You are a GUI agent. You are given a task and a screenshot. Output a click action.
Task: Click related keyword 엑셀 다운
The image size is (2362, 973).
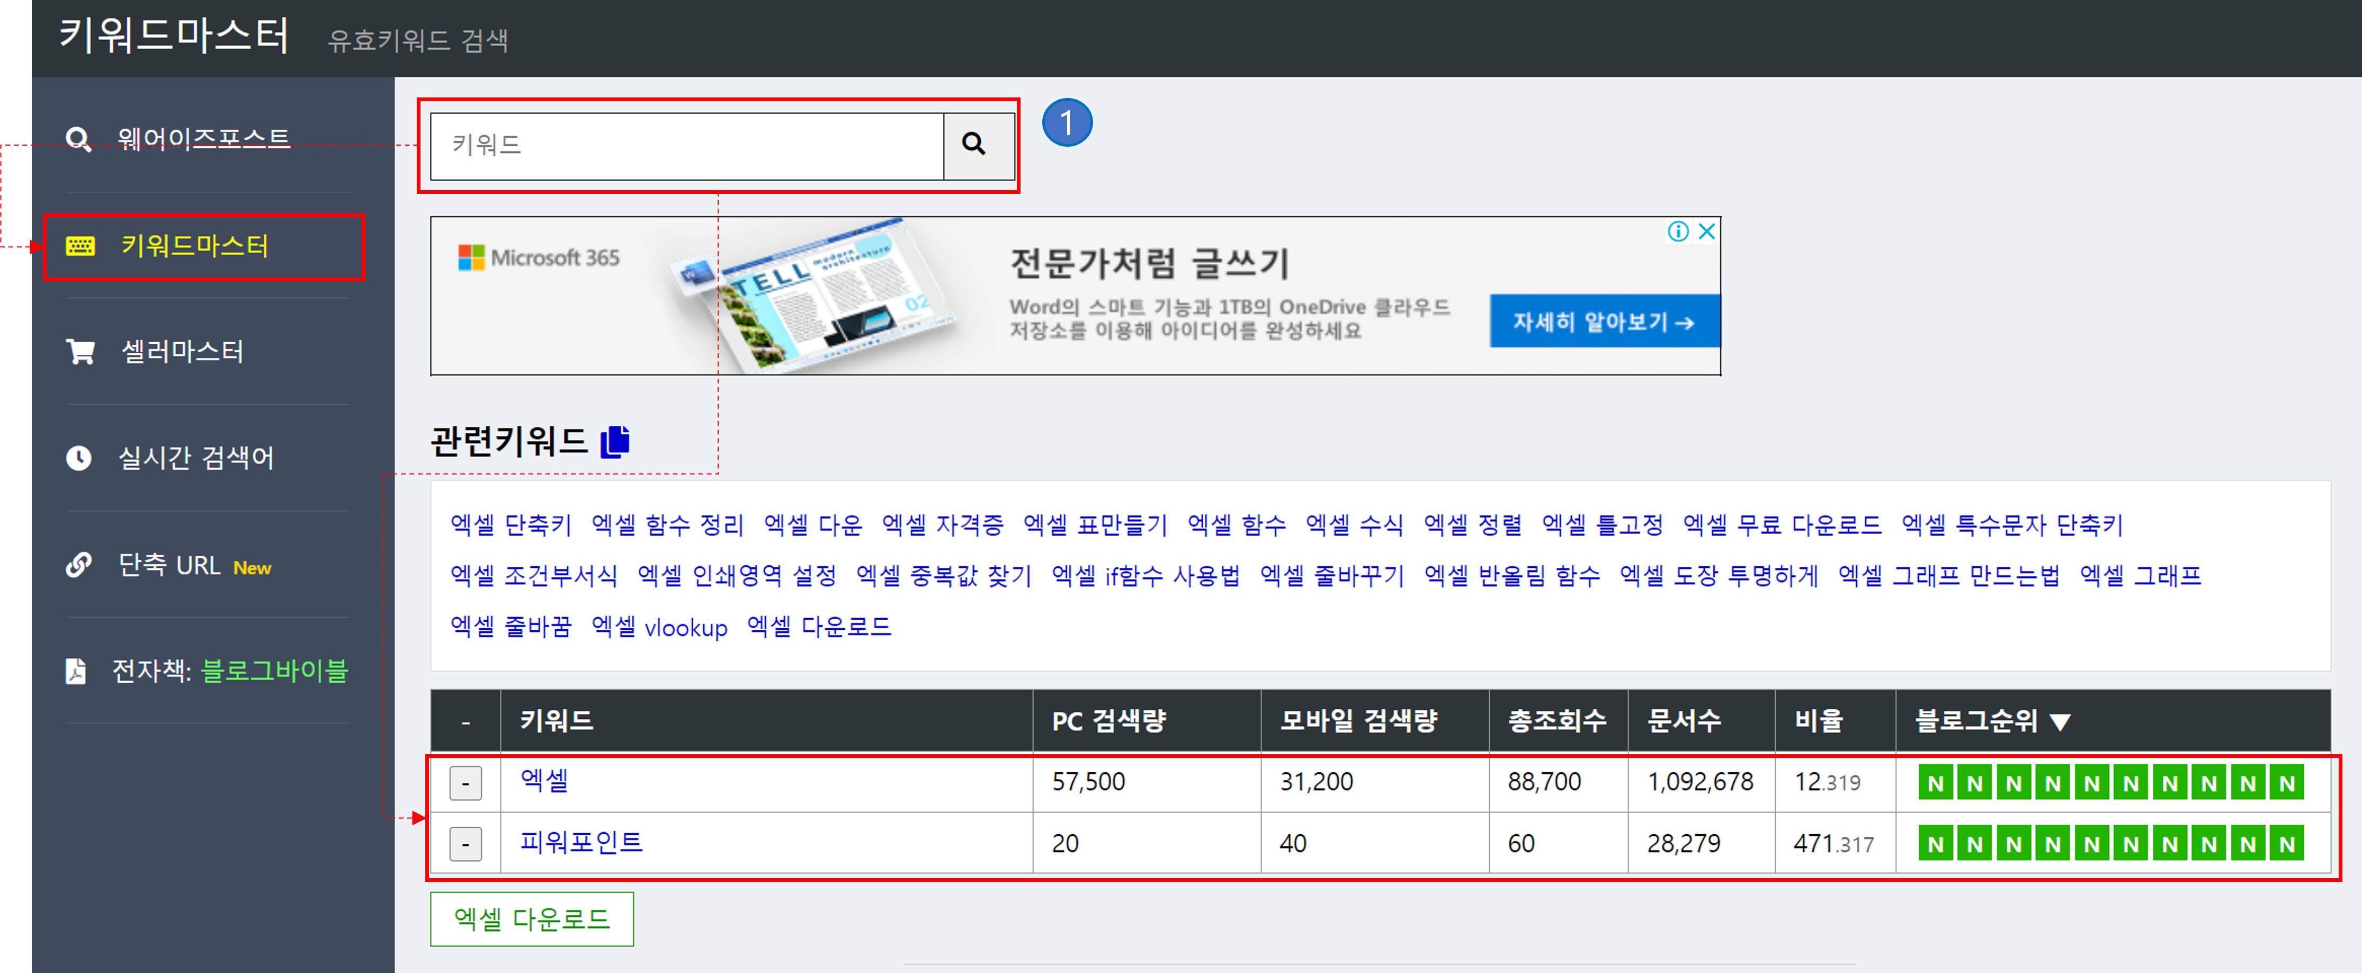(812, 524)
